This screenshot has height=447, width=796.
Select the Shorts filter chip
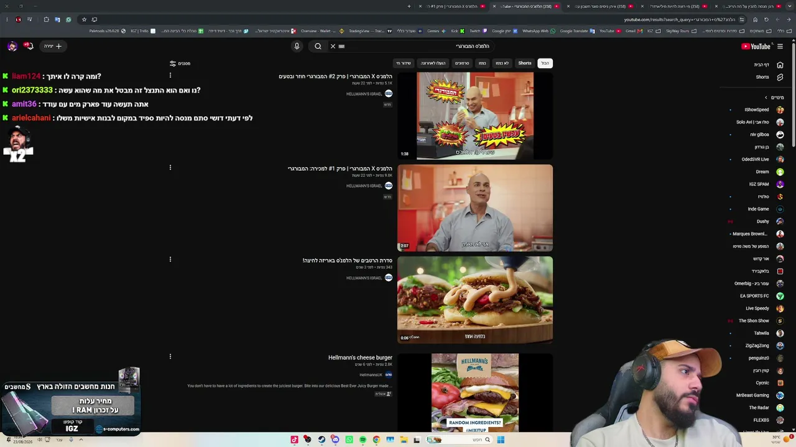click(x=525, y=63)
